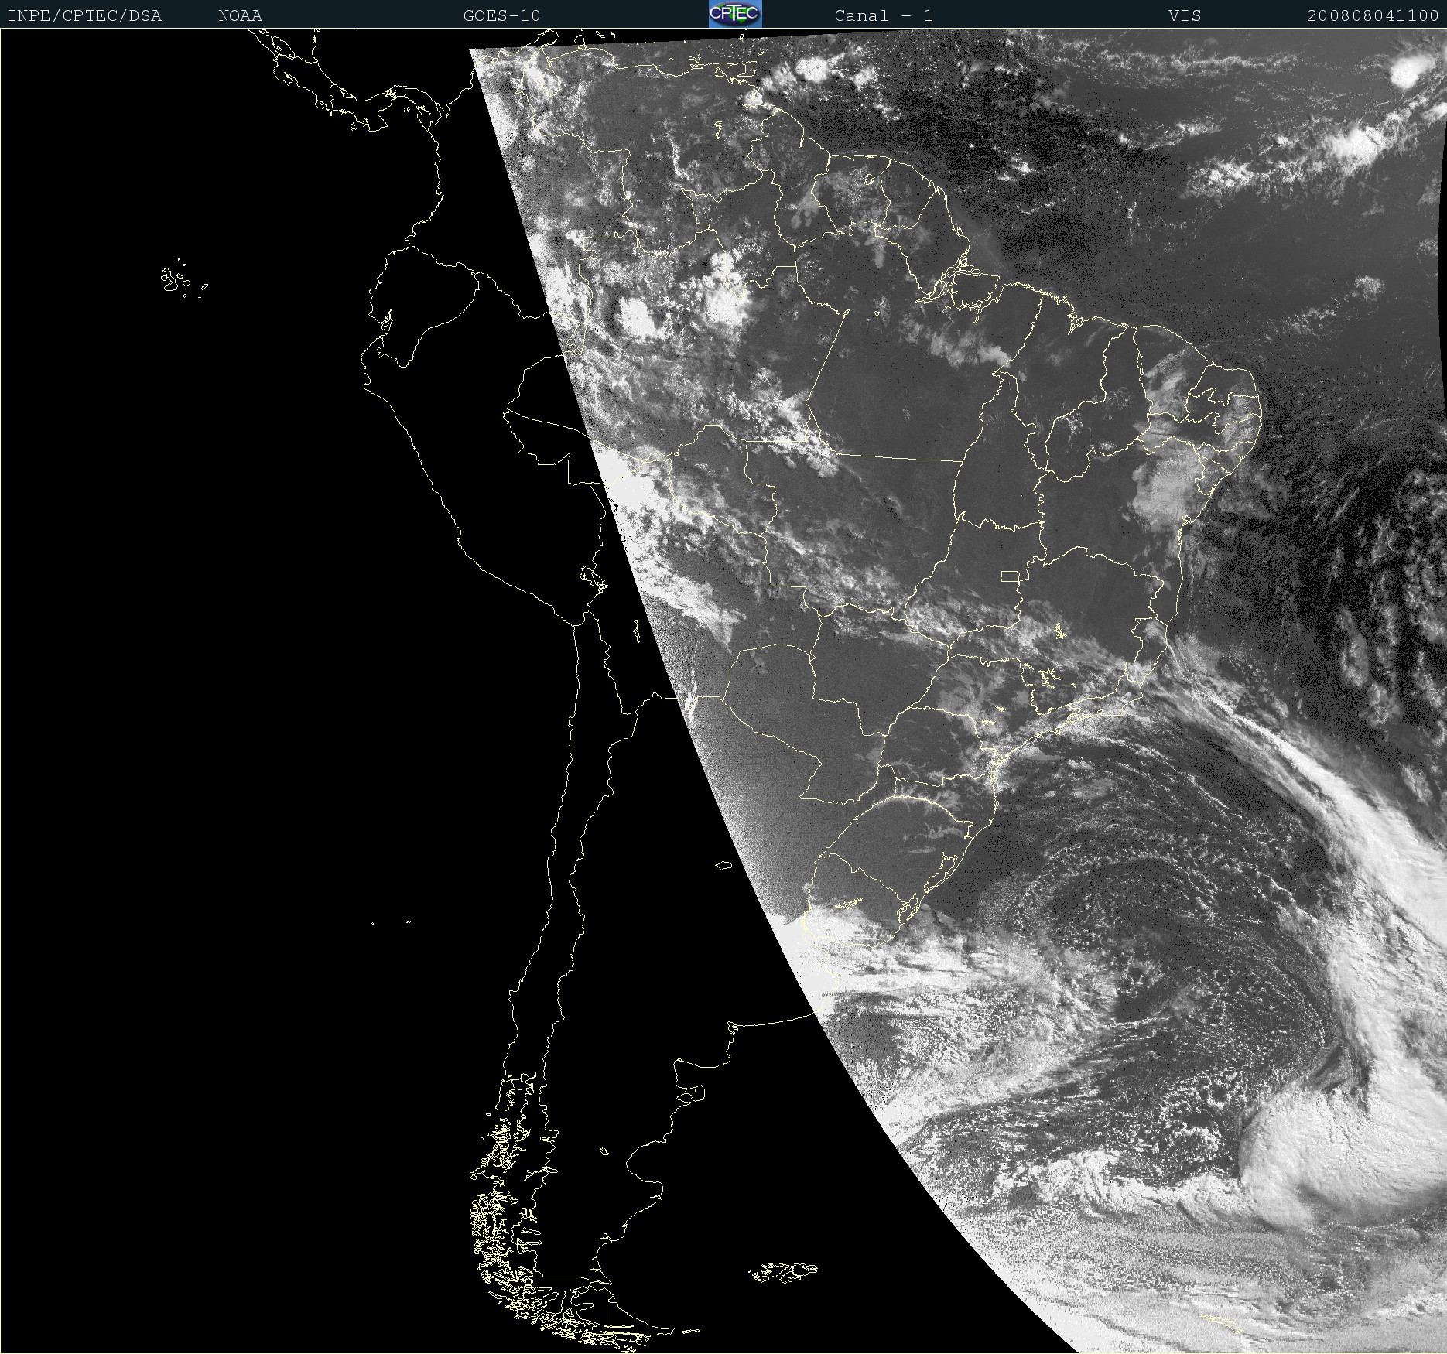Click the VIS channel label
The width and height of the screenshot is (1447, 1354).
(x=1185, y=15)
